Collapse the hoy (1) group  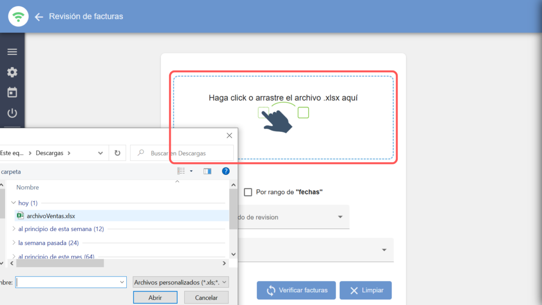(x=13, y=203)
